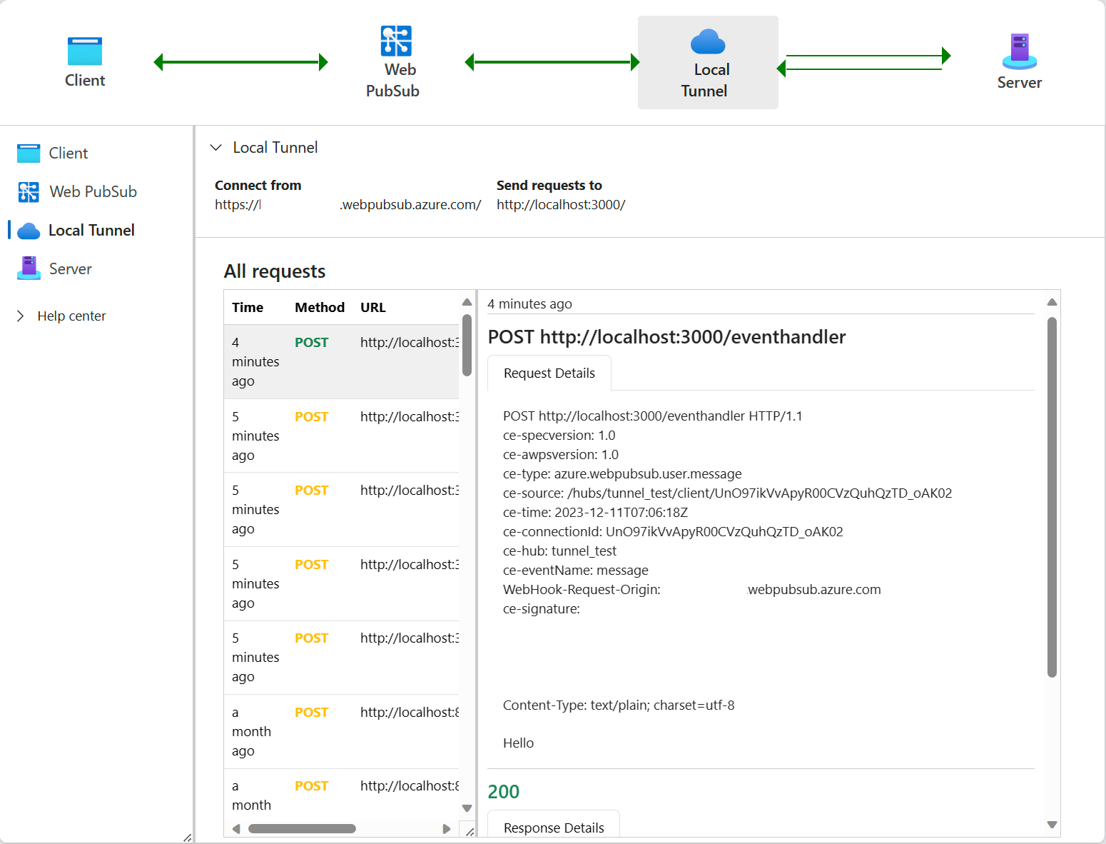Click the Local Tunnel cloud icon in the sidebar

pyautogui.click(x=27, y=230)
